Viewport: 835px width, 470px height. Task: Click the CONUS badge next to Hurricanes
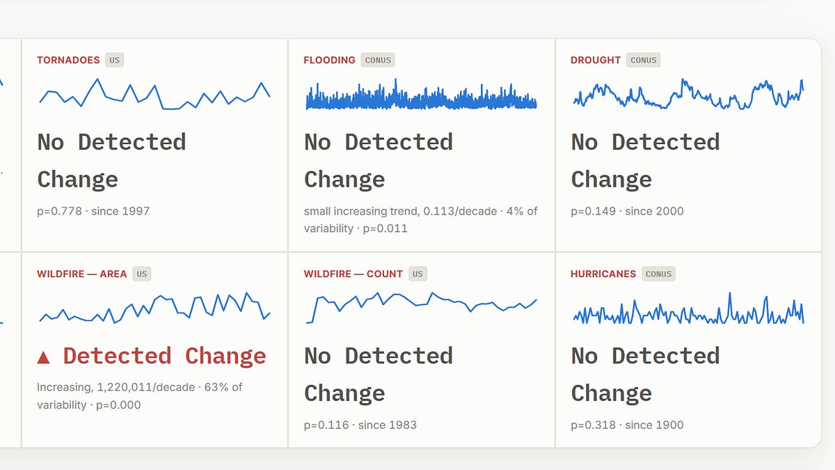point(658,274)
